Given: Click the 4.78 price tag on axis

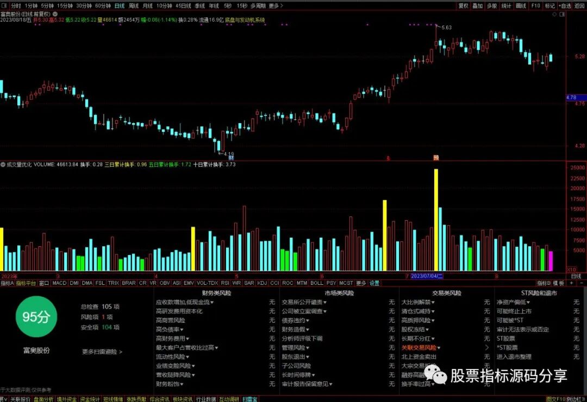Looking at the screenshot, I should (576, 97).
